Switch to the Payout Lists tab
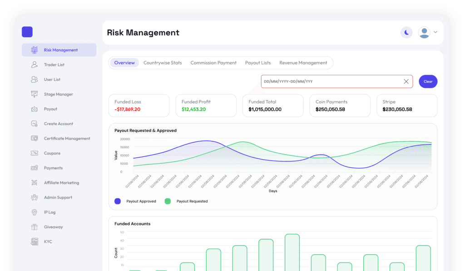Viewport: 465px width, 271px height. point(258,63)
